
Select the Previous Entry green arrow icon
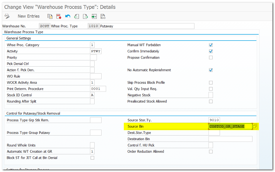coord(77,16)
